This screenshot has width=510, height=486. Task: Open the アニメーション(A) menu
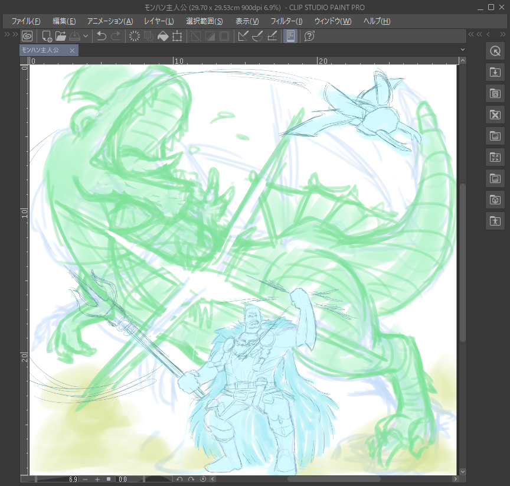(x=110, y=21)
